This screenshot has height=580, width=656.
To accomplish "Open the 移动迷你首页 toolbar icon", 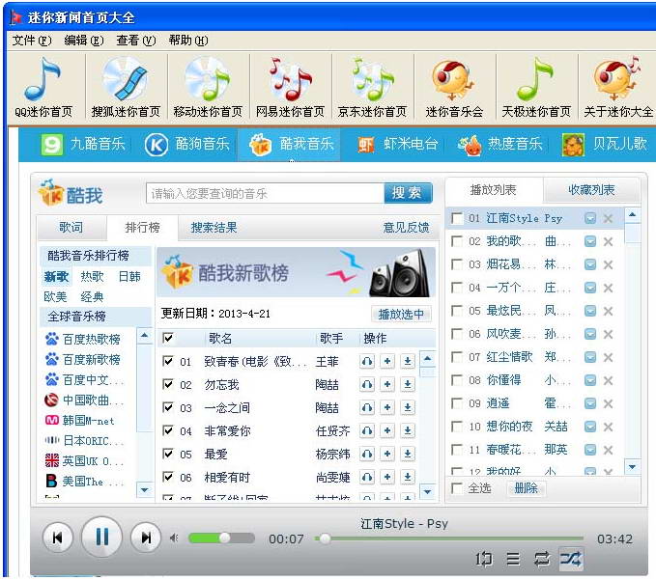I will pos(208,88).
